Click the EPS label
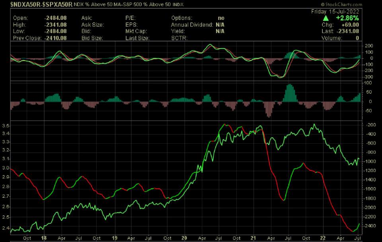This screenshot has height=242, width=382. [131, 25]
